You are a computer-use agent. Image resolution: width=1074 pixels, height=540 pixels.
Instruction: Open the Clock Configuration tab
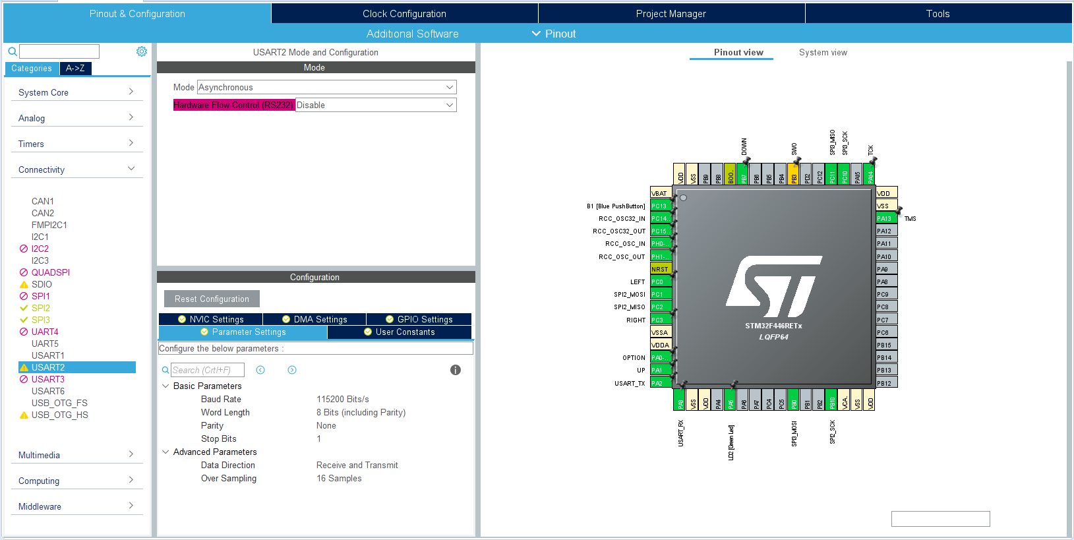pyautogui.click(x=404, y=13)
